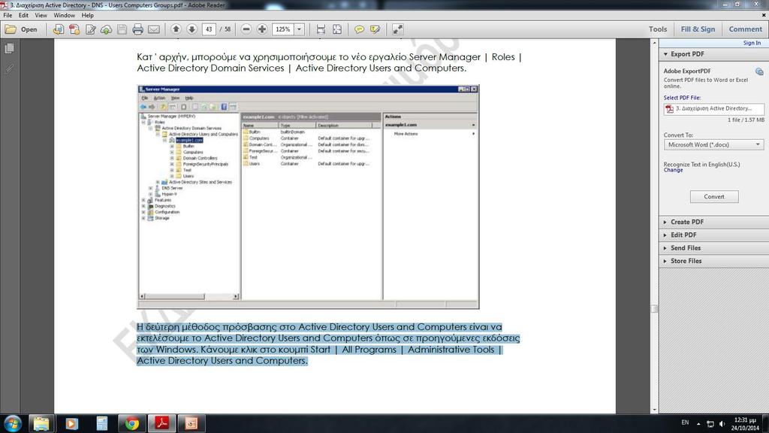The height and width of the screenshot is (433, 769).
Task: Open the Sign document toolbar icon
Action: coord(91,29)
